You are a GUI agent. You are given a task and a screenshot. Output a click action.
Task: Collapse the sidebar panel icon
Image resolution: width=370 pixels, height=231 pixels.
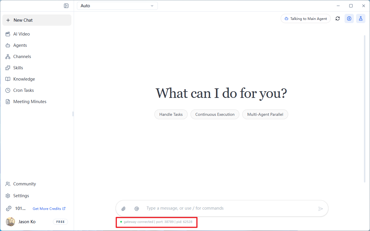click(66, 6)
